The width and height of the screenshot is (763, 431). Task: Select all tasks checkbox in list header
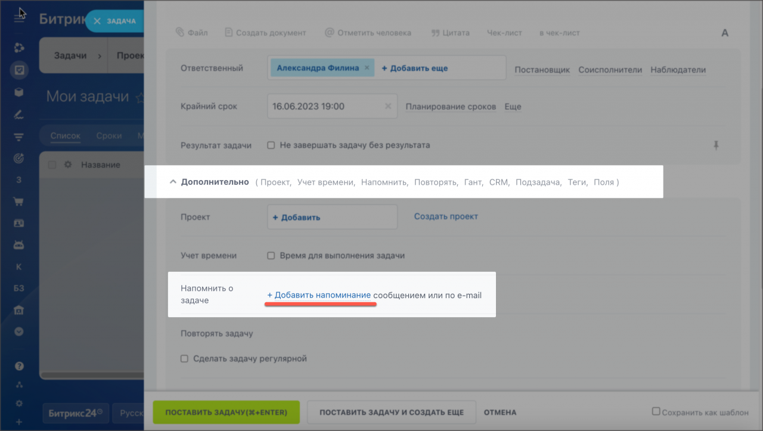coord(51,165)
